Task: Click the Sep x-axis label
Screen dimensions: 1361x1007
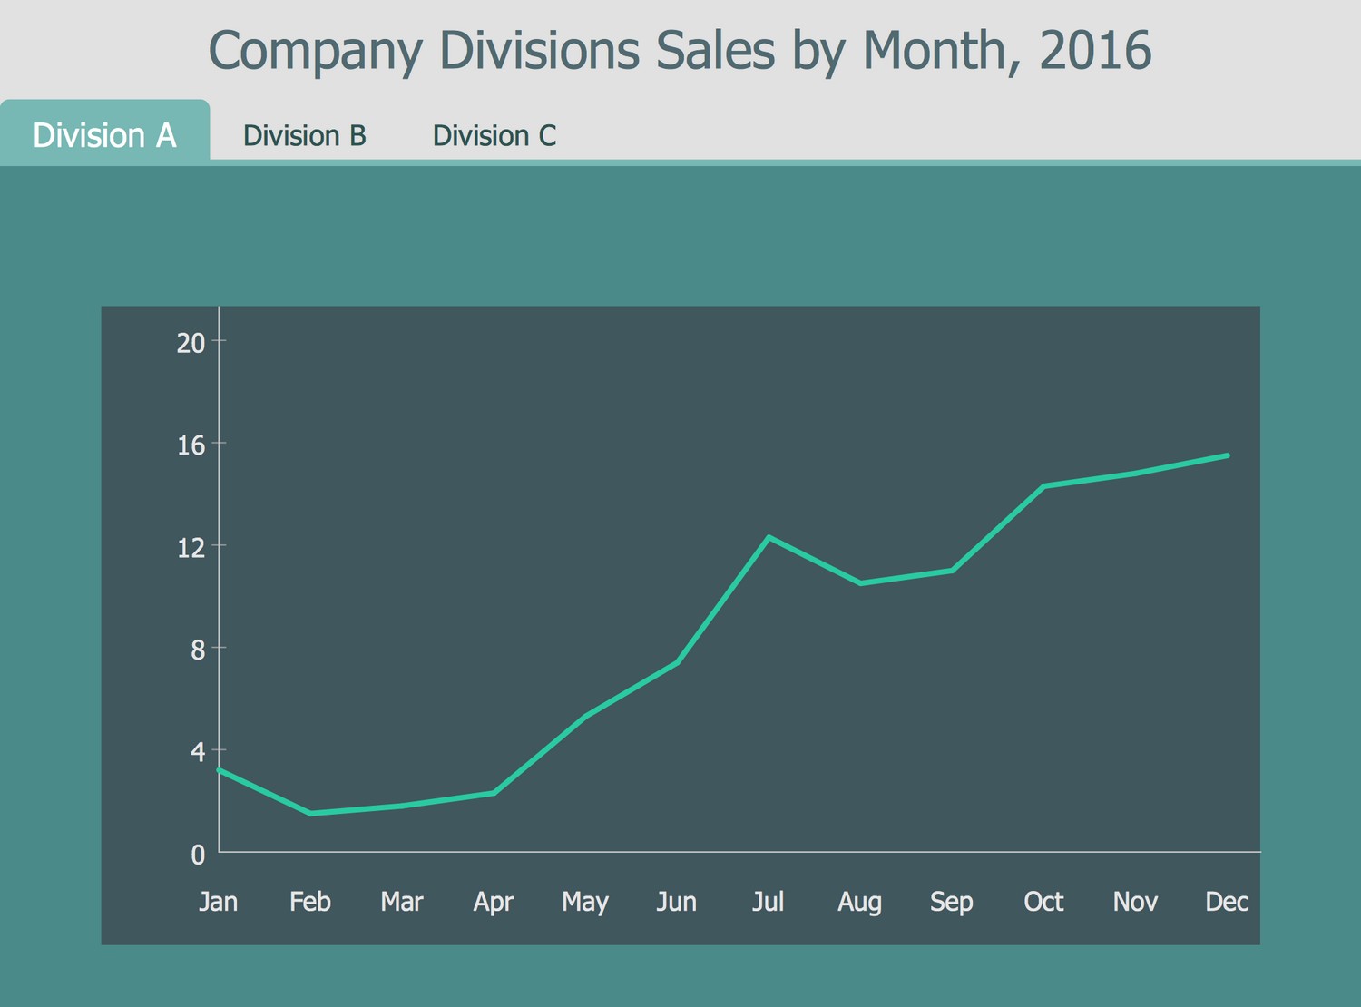Action: [x=952, y=902]
